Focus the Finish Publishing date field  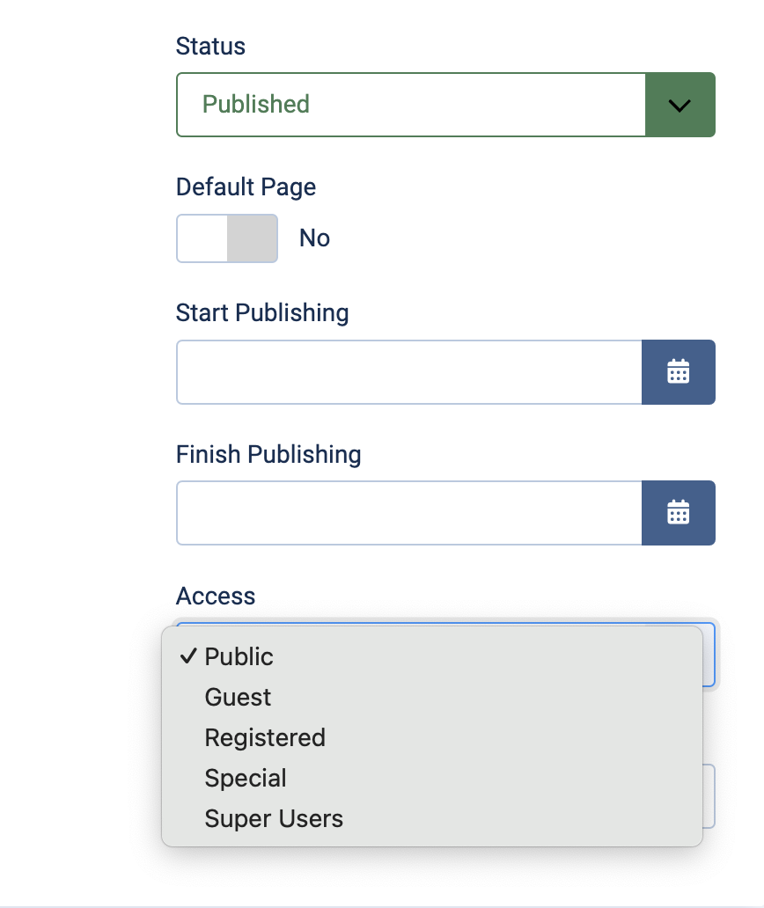[x=409, y=513]
